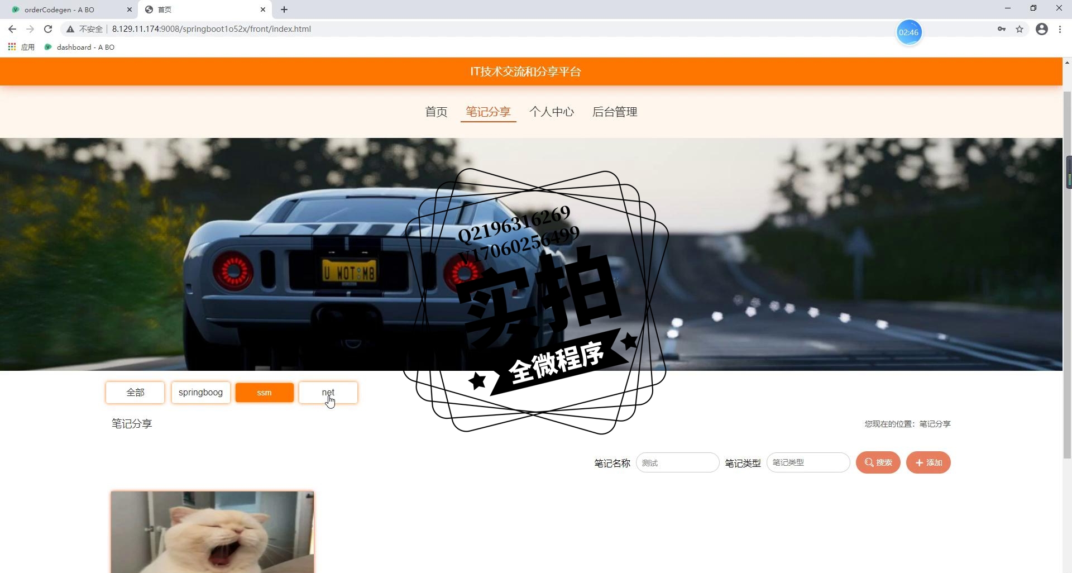Screen dimensions: 1072x573
Task: Click the 笔记类型 input field
Action: 808,462
